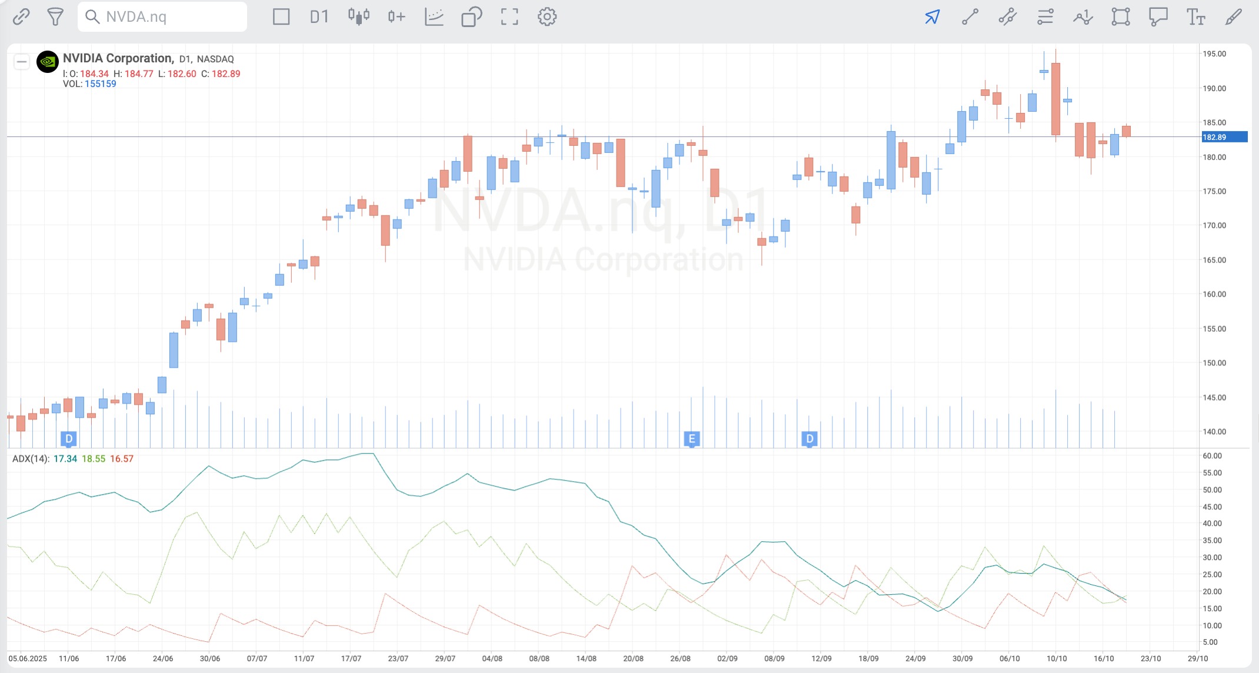Screen dimensions: 1259x673
Task: Click the link chain icon
Action: [21, 16]
